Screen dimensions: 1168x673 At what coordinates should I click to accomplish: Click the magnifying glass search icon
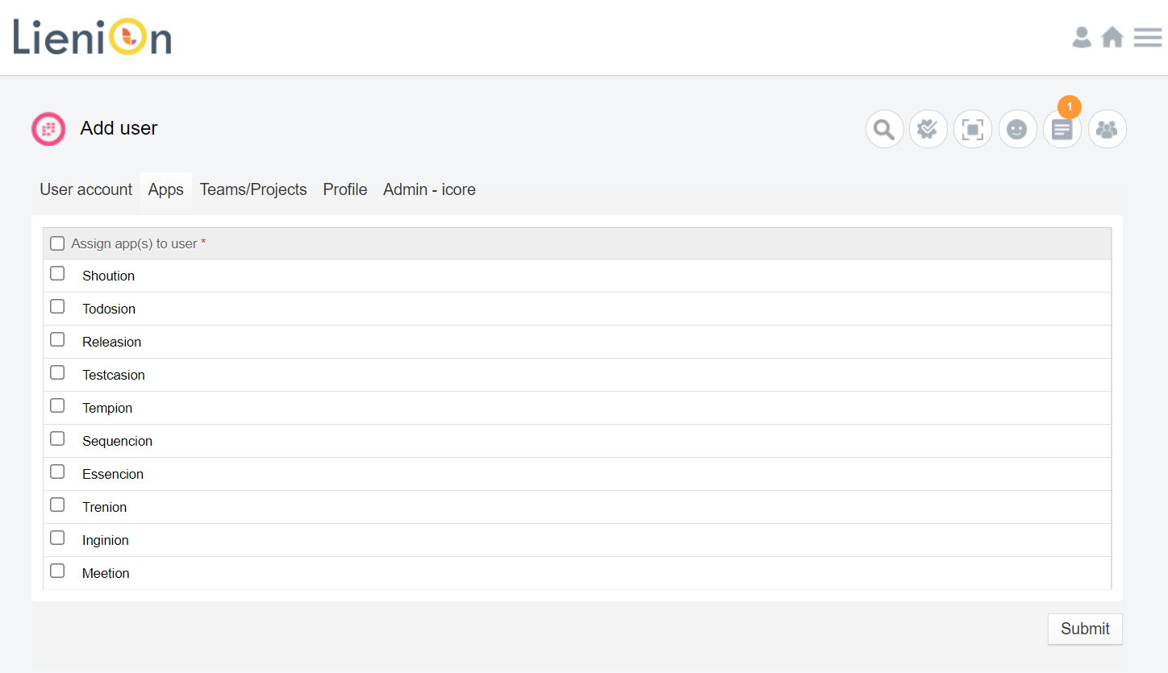[885, 129]
